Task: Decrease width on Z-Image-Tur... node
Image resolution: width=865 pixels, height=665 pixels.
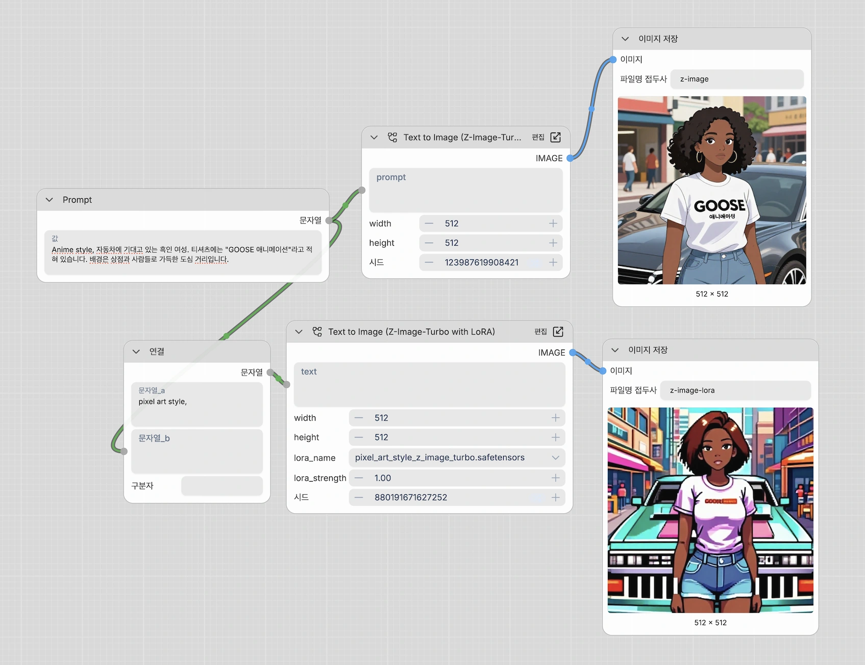Action: [x=429, y=224]
